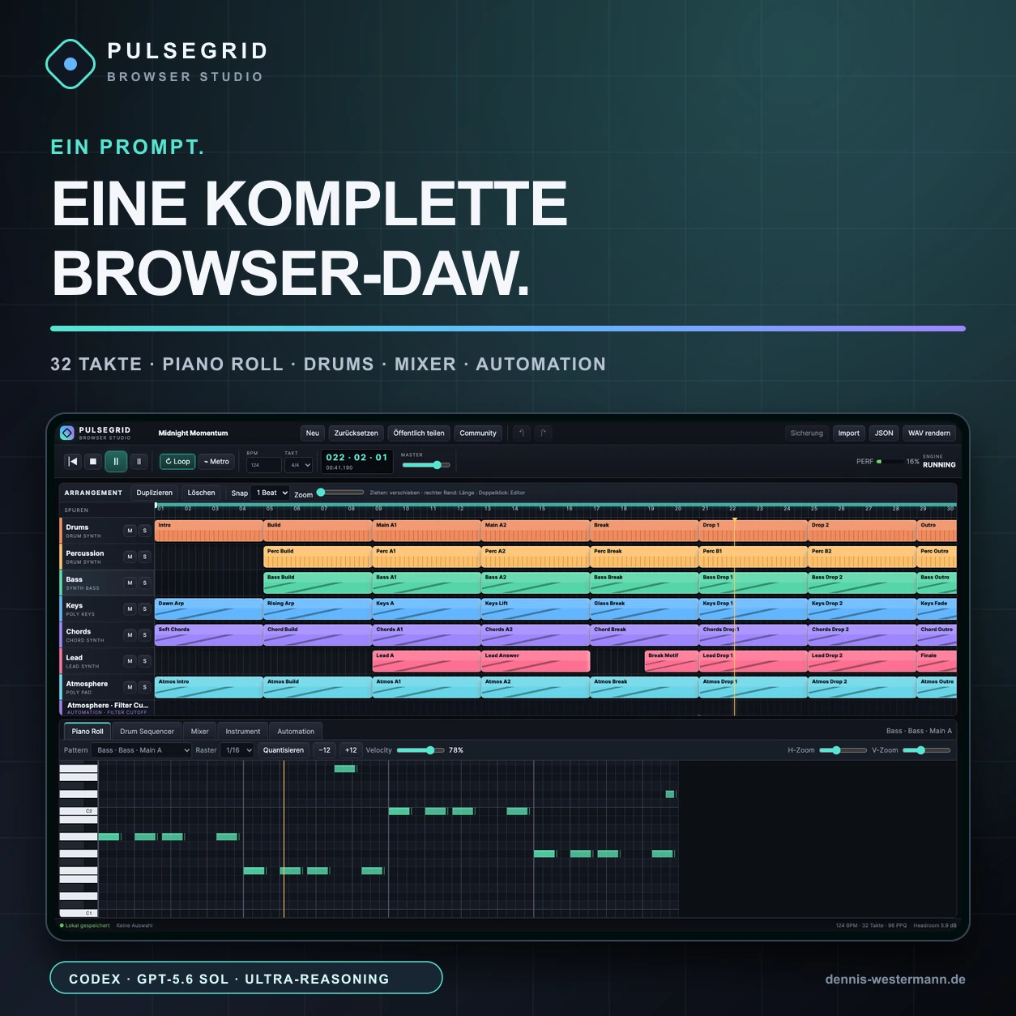
Task: Click the Quantisieren button
Action: [x=284, y=750]
